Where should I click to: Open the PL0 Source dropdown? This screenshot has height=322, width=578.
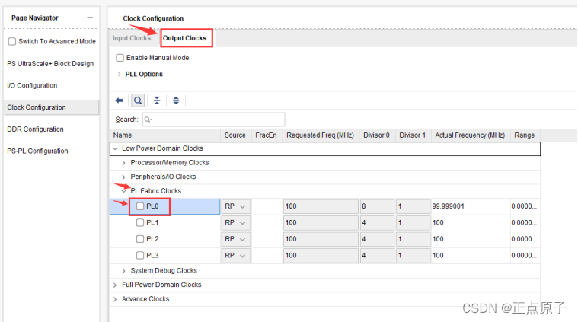tap(235, 206)
